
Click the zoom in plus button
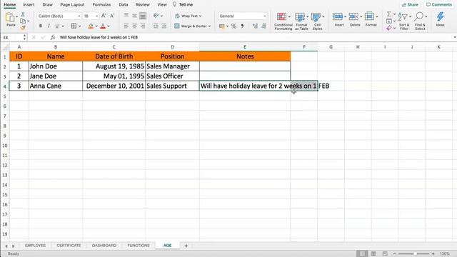coord(433,254)
